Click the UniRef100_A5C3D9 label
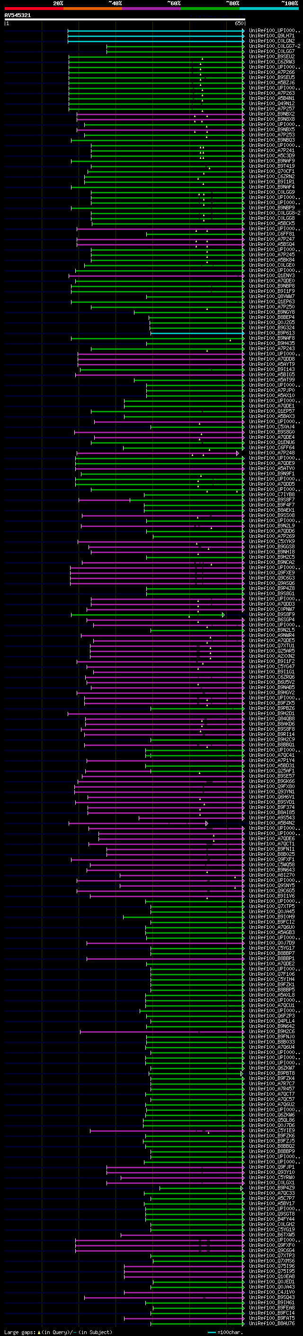This screenshot has height=1336, width=303. click(x=272, y=155)
